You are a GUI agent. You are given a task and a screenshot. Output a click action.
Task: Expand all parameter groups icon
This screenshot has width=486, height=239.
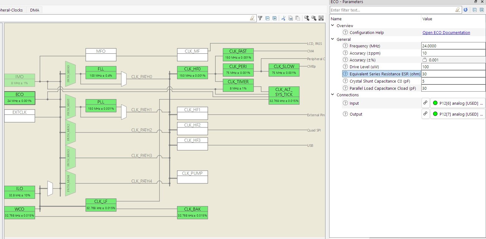point(482,10)
